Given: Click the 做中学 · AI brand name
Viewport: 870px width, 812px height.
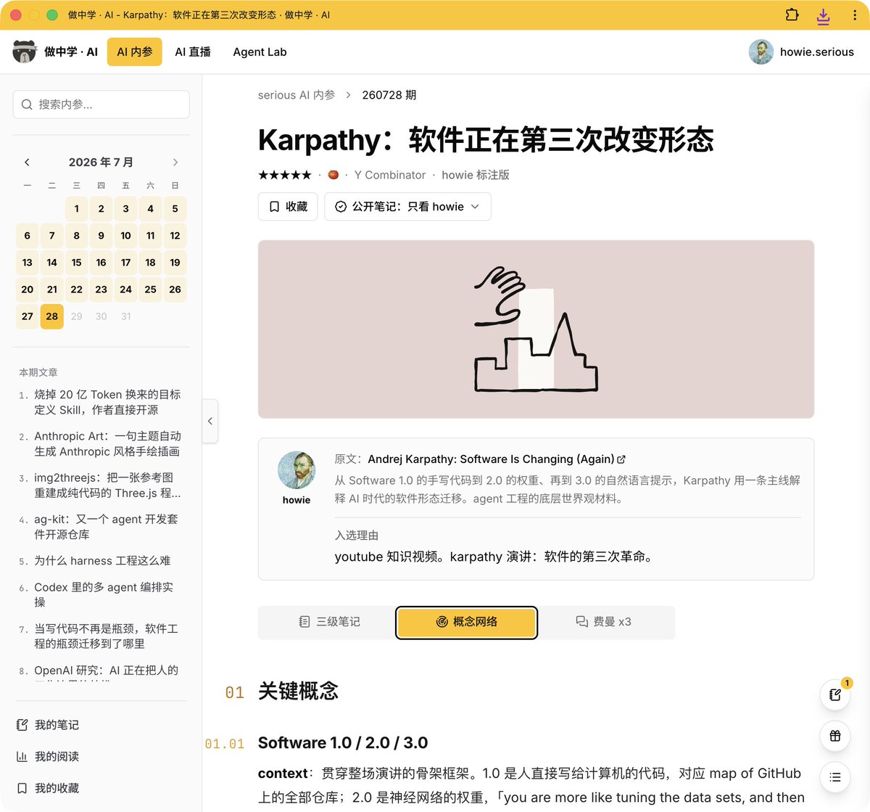Looking at the screenshot, I should [71, 52].
